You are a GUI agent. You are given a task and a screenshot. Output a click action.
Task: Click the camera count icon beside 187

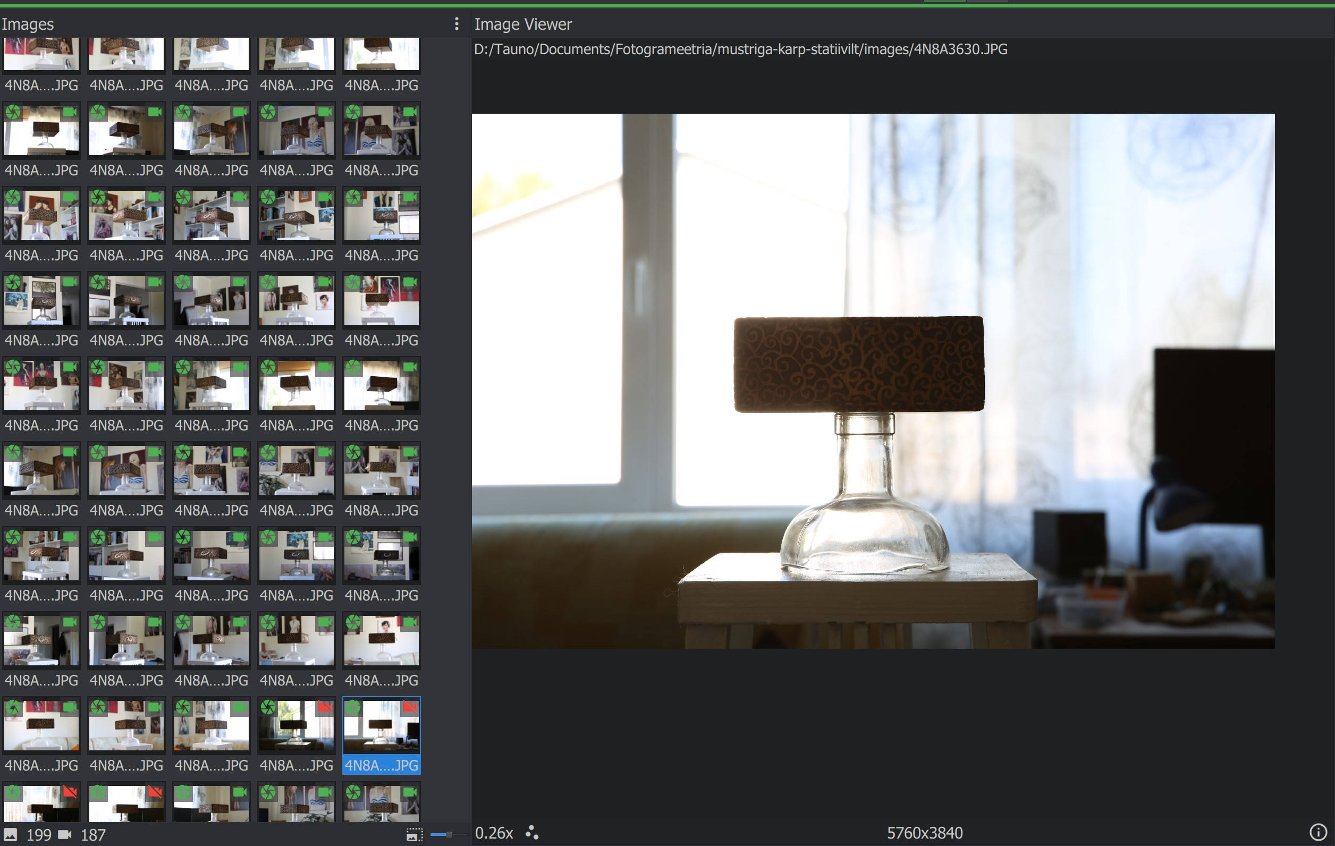tap(65, 834)
